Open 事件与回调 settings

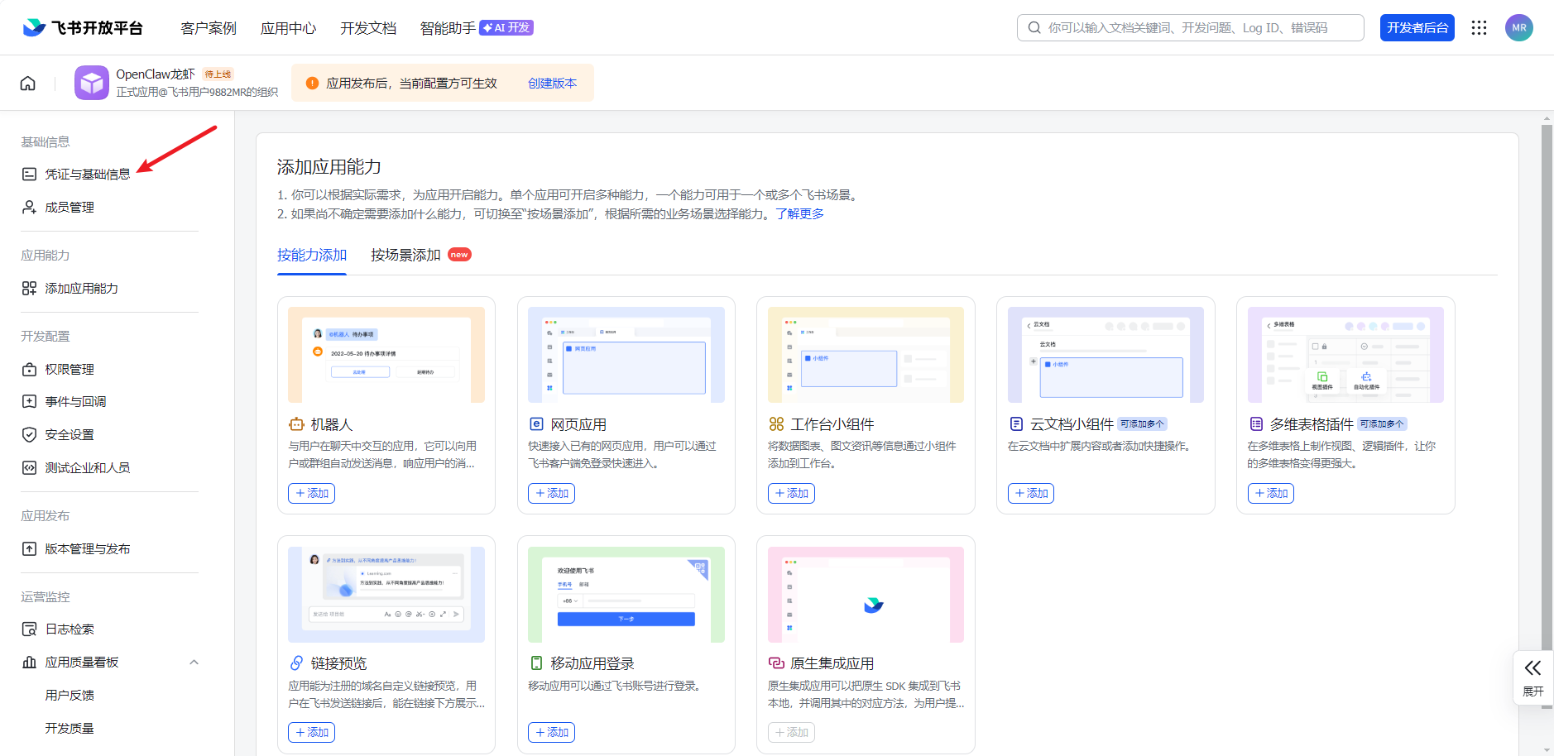(75, 402)
